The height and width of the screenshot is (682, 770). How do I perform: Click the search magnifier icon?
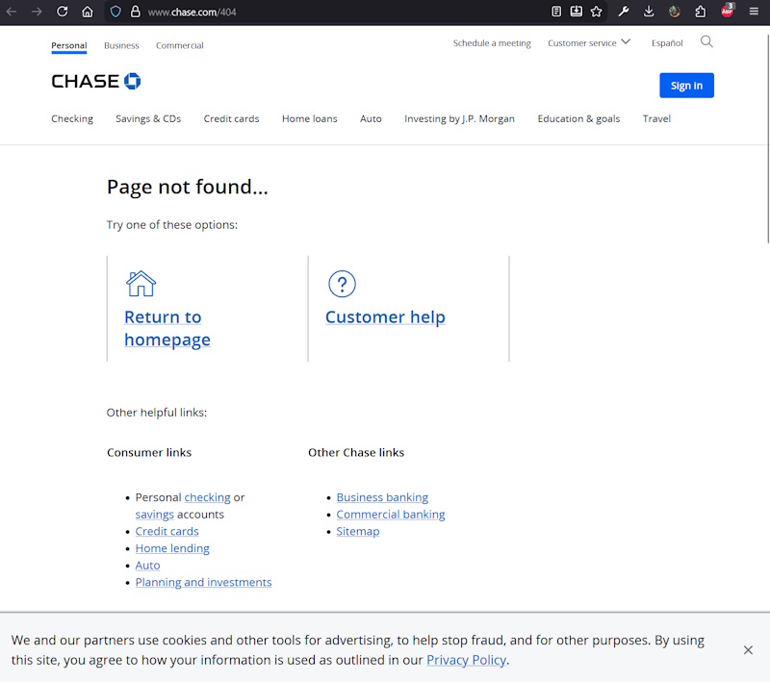point(706,42)
